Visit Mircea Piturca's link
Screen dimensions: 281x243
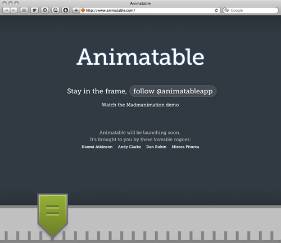point(185,147)
